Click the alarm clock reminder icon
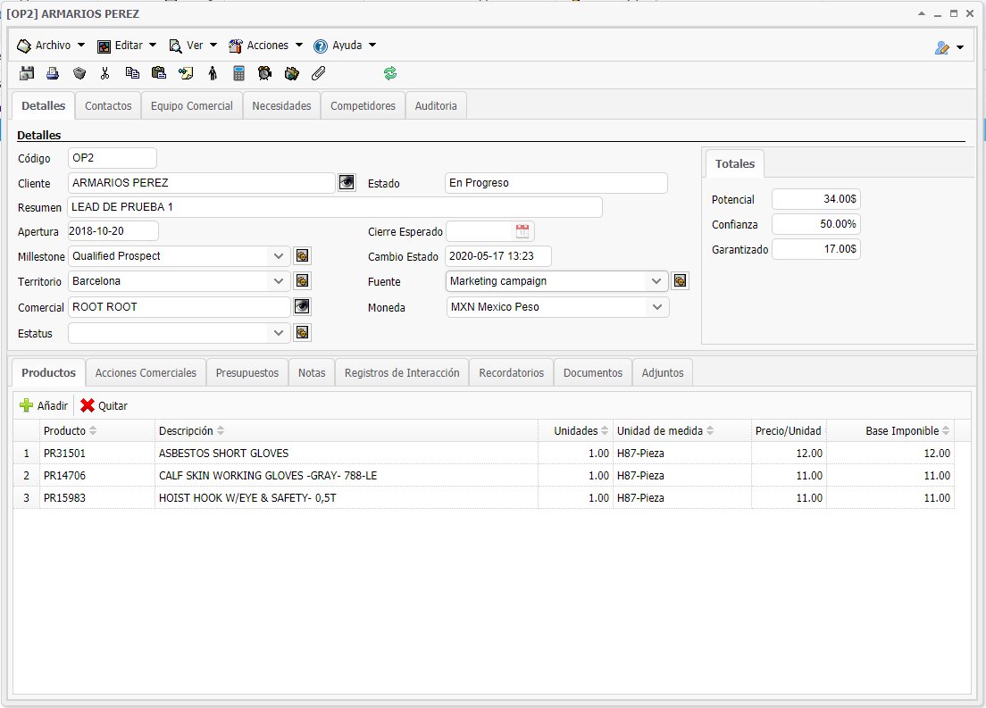This screenshot has height=708, width=986. [265, 73]
